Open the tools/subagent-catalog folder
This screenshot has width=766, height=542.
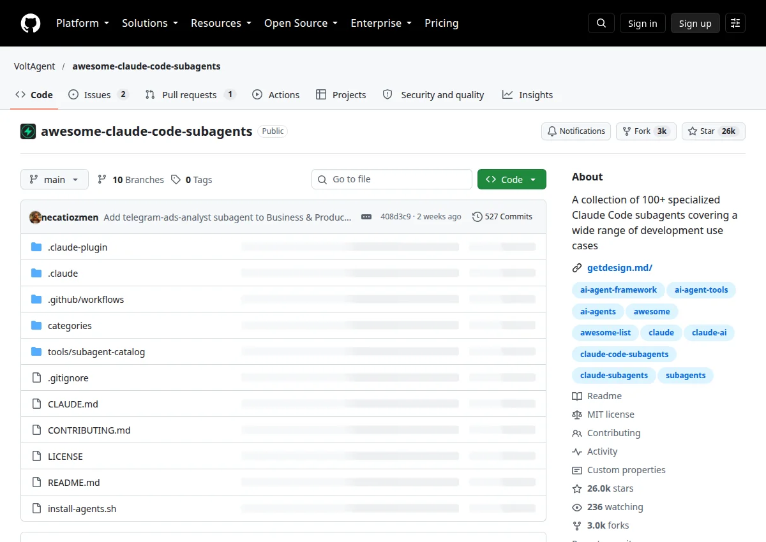(96, 351)
